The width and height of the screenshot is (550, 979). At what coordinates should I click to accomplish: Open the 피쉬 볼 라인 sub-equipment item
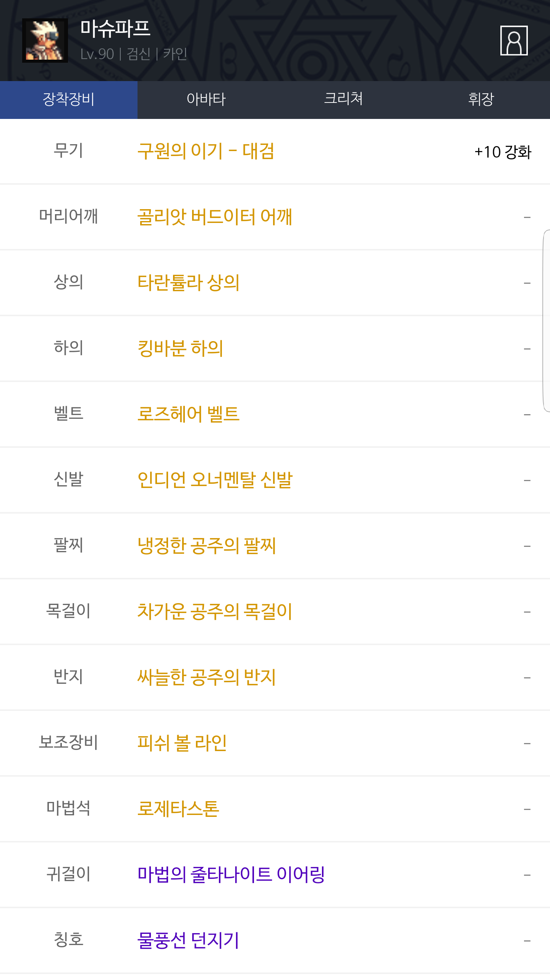(x=182, y=743)
